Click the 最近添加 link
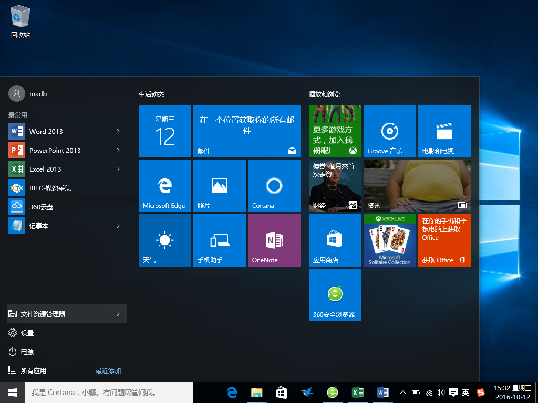This screenshot has width=538, height=403. coord(108,371)
